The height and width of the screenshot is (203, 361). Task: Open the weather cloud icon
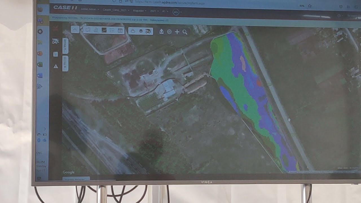(133, 31)
